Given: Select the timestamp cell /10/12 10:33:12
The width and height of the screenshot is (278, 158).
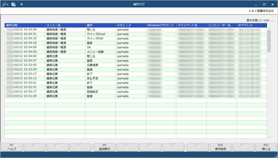Looking at the screenshot, I should (x=25, y=78).
